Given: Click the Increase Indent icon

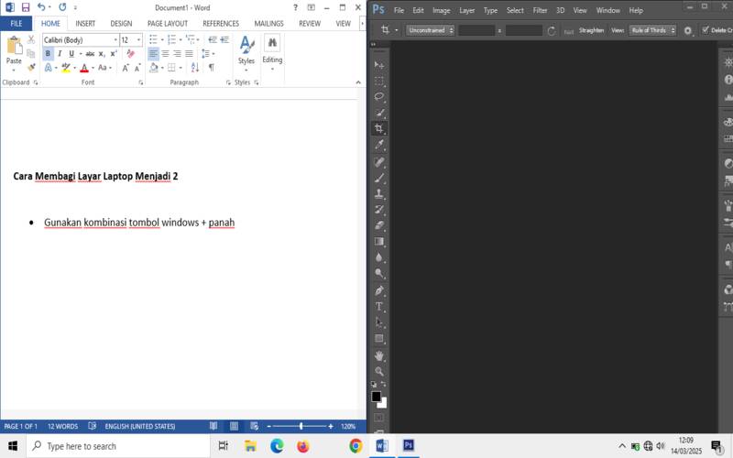Looking at the screenshot, I should (224, 39).
